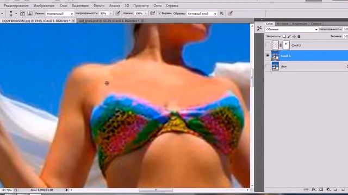Image resolution: width=348 pixels, height=195 pixels.
Task: Toggle lock all padlock icon
Action: 299,36
